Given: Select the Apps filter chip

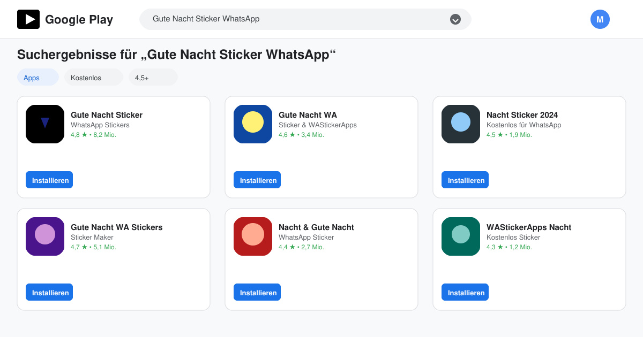Looking at the screenshot, I should click(38, 77).
